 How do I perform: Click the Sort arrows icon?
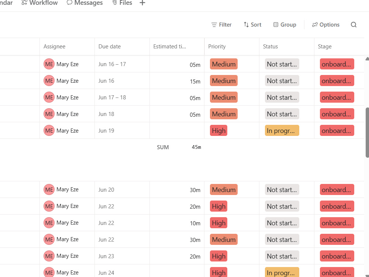(x=246, y=24)
